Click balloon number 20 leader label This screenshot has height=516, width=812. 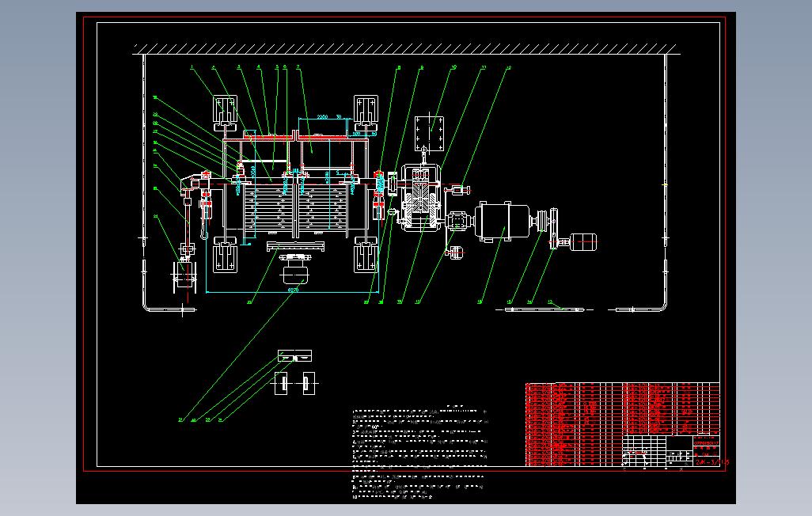point(249,302)
